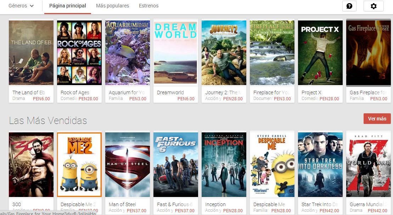Buy Fireplace for Your Home for PEN3.00
This screenshot has height=215, width=393.
pos(282,98)
